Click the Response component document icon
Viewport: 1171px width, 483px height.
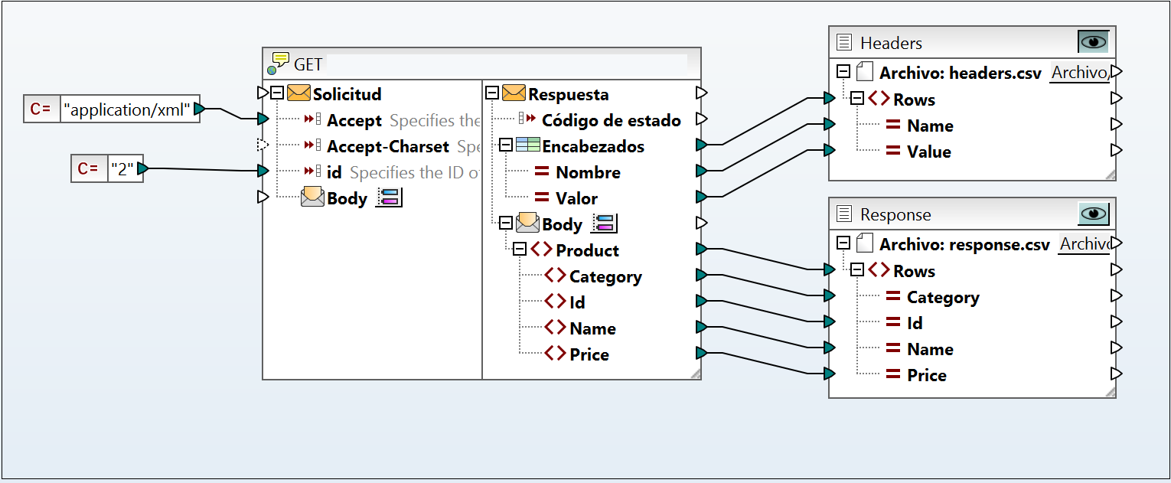pyautogui.click(x=844, y=214)
